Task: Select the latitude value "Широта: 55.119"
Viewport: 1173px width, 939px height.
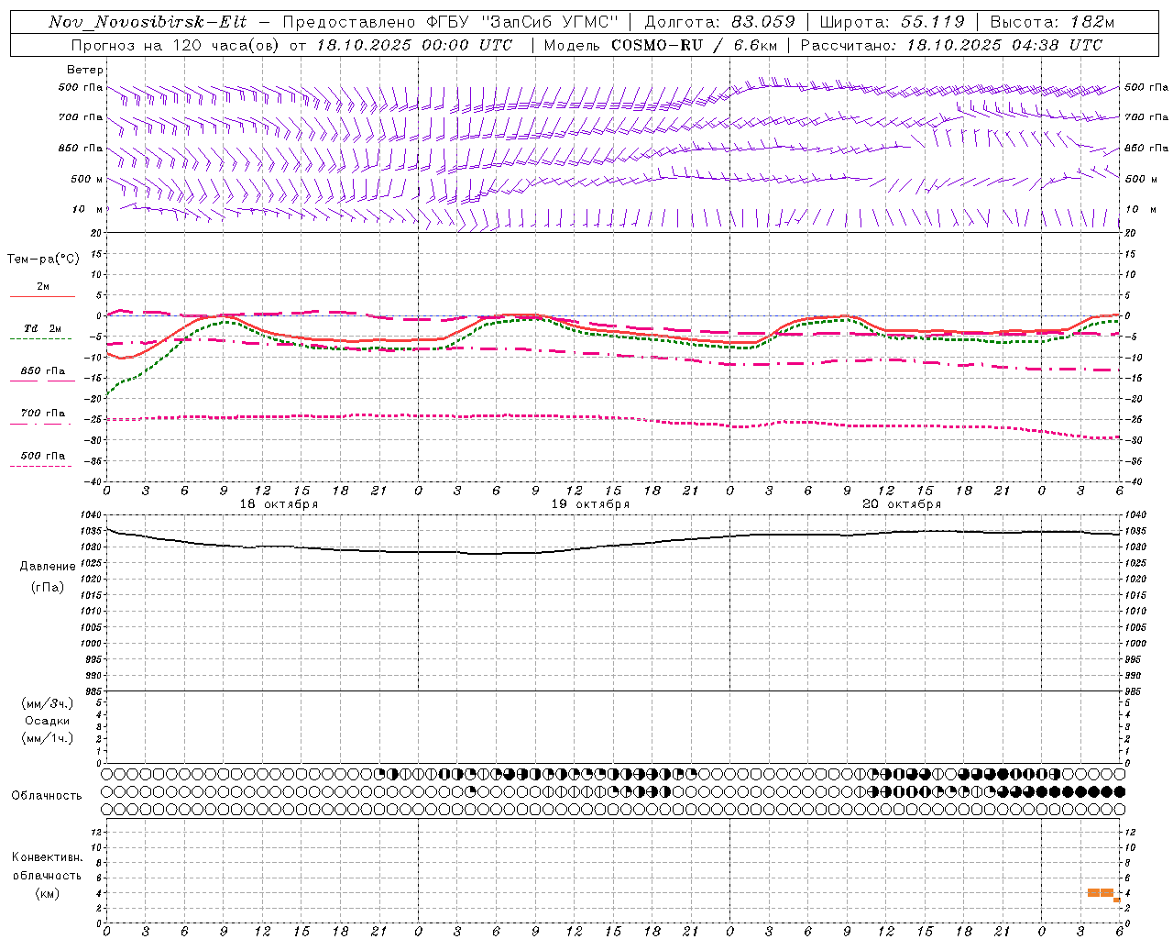Action: coord(892,22)
